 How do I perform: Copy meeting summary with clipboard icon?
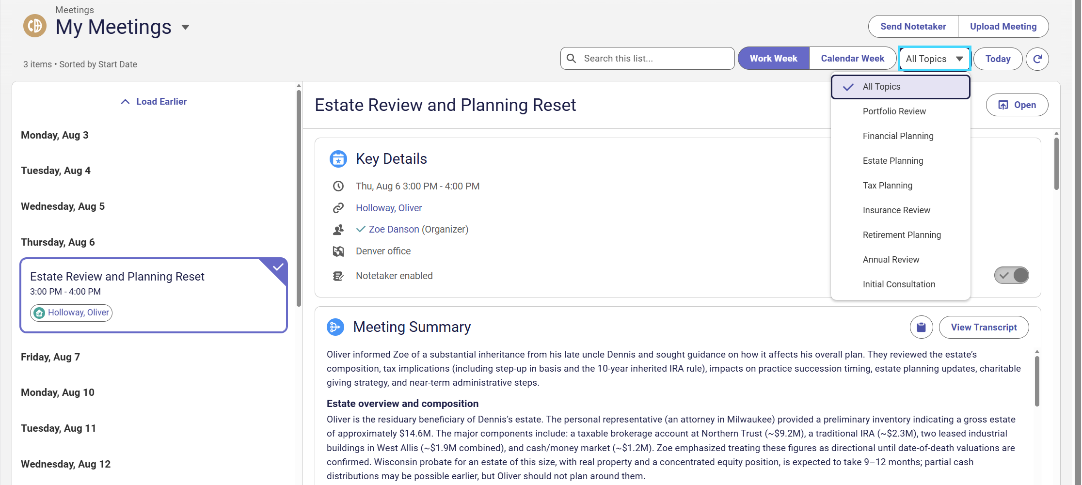[921, 328]
